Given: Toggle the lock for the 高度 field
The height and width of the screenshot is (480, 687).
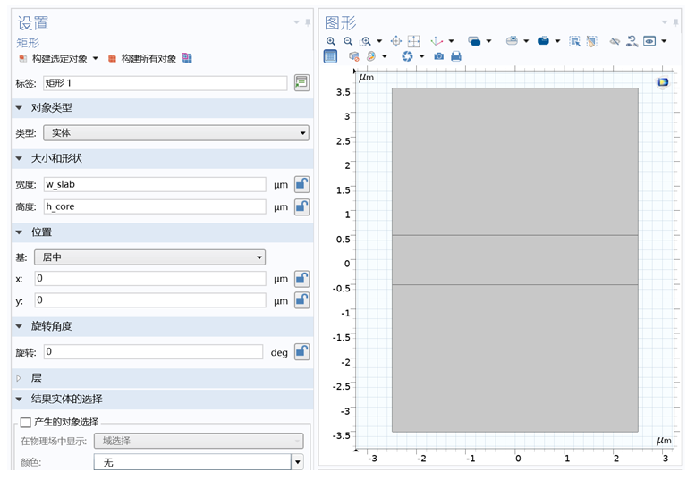Looking at the screenshot, I should 301,206.
